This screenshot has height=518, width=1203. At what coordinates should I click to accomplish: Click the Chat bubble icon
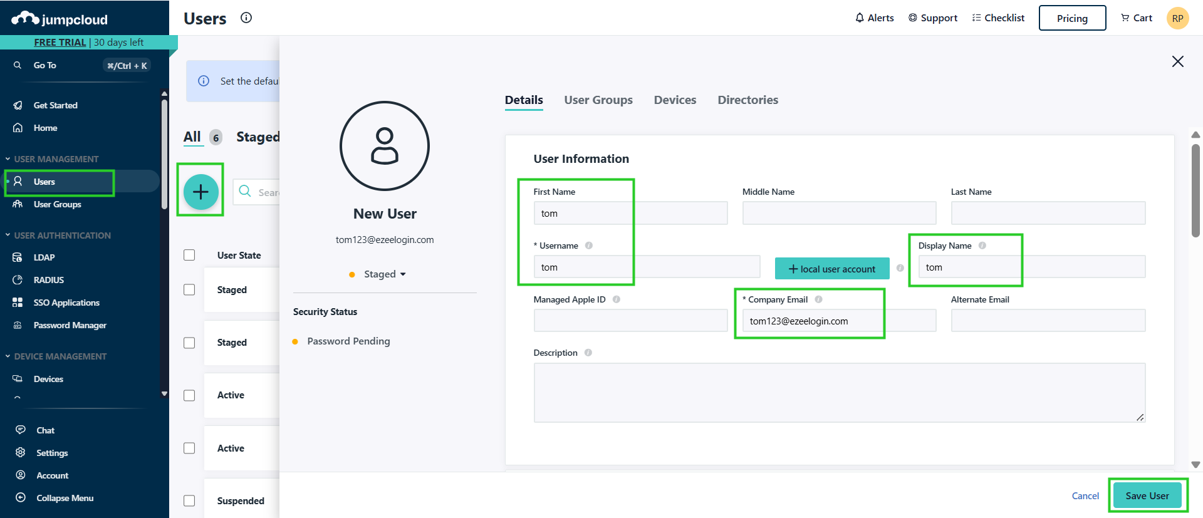(x=21, y=430)
